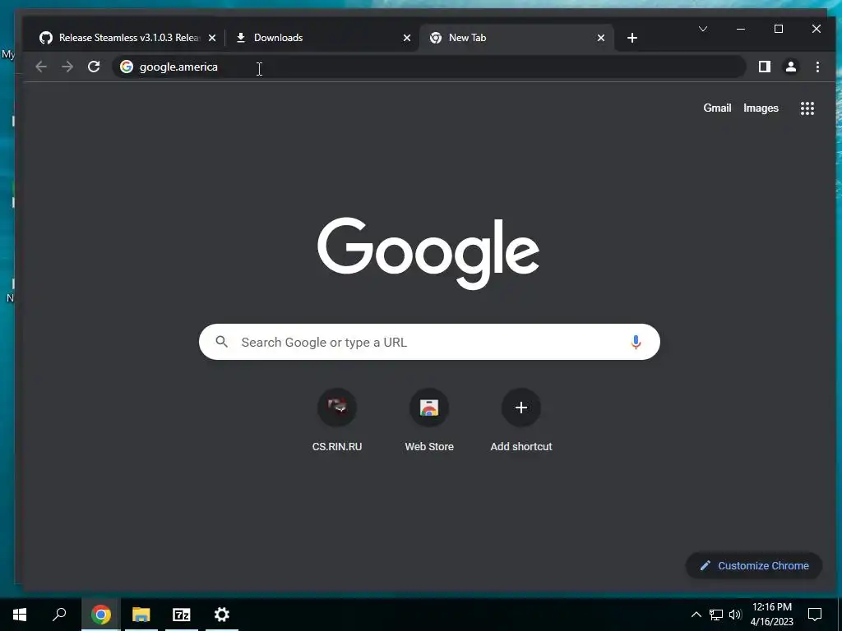842x631 pixels.
Task: Click the forward navigation arrow
Action: [67, 67]
